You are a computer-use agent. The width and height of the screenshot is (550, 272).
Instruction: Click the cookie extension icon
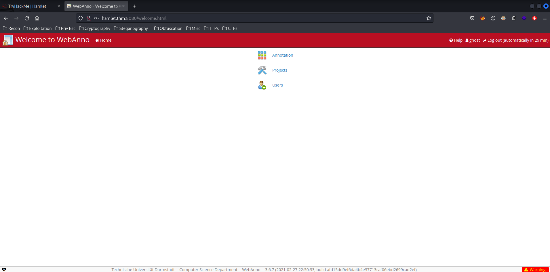coord(493,18)
